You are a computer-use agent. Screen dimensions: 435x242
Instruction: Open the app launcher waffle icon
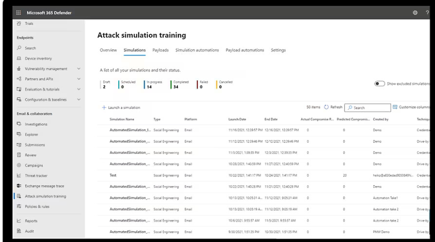(19, 13)
